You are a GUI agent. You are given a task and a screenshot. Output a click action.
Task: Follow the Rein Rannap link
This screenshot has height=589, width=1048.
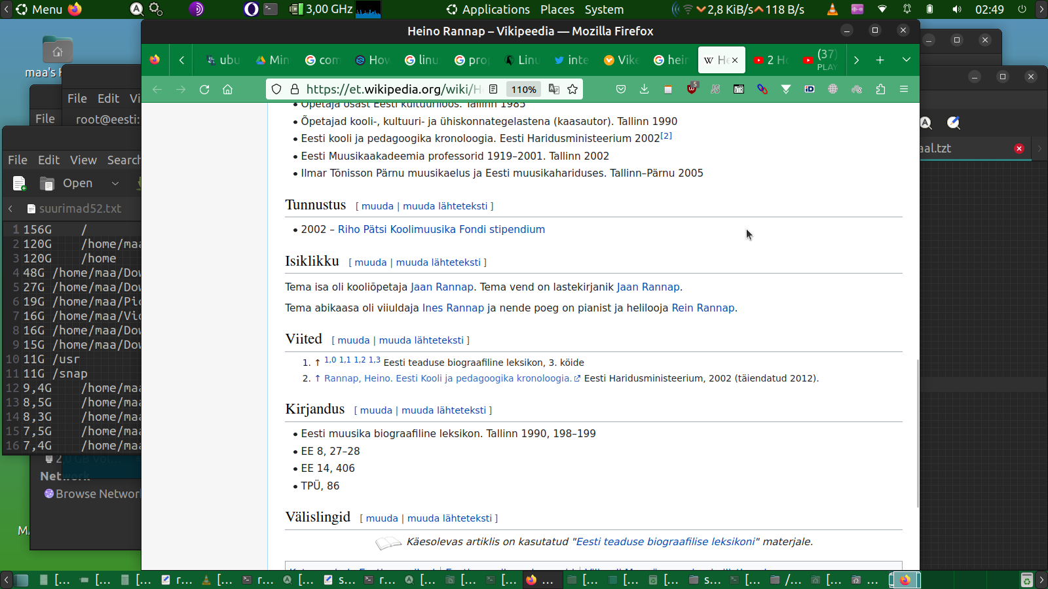703,308
